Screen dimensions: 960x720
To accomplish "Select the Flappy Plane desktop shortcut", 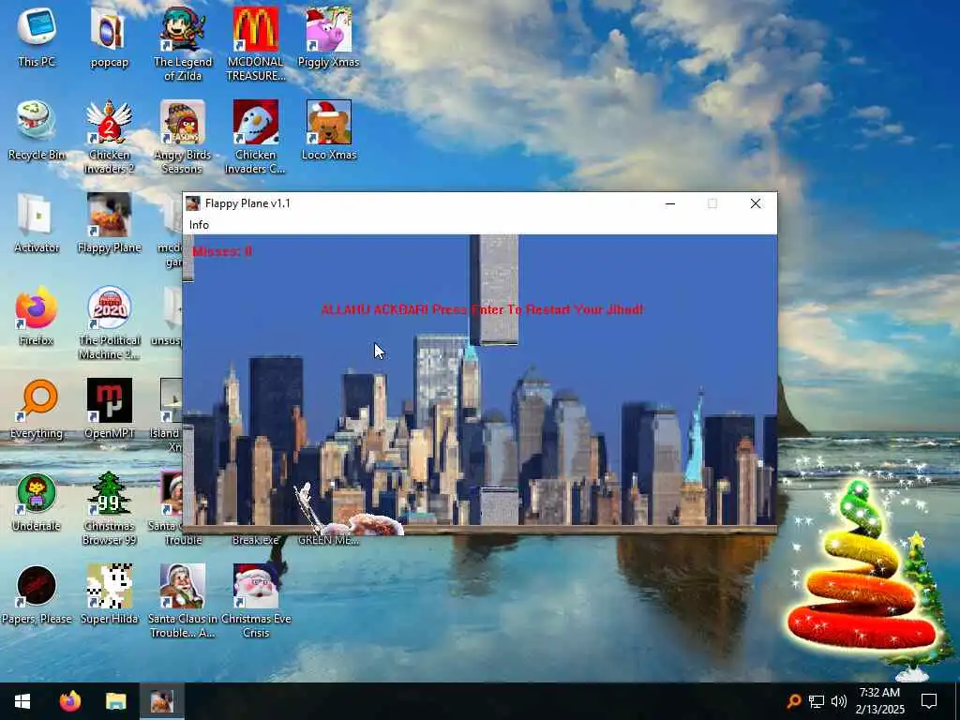I will 109,223.
